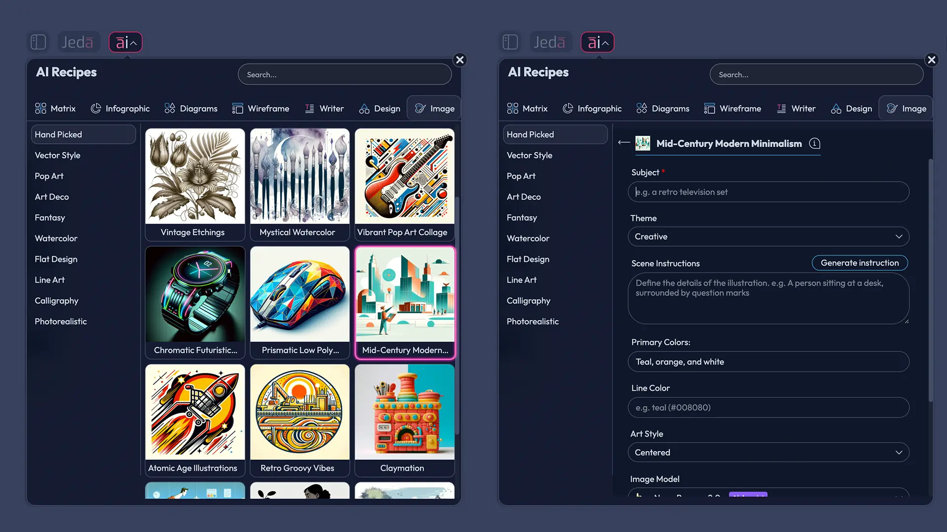Select the Writer tab in right panel
This screenshot has width=947, height=532.
point(796,108)
